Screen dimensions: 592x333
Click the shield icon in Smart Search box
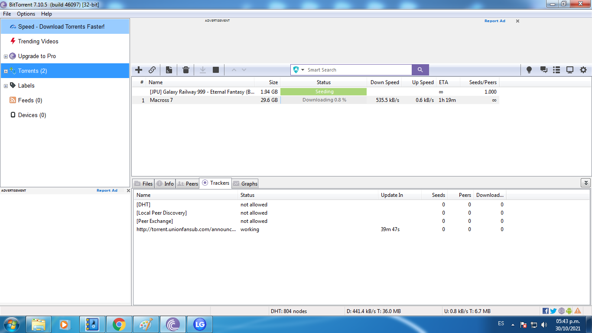pyautogui.click(x=296, y=70)
